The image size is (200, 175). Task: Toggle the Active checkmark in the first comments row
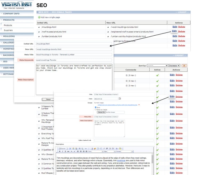(157, 75)
